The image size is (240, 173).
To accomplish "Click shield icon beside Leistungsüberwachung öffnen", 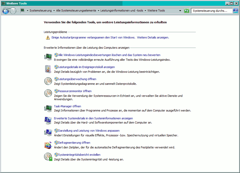I will [56, 79].
